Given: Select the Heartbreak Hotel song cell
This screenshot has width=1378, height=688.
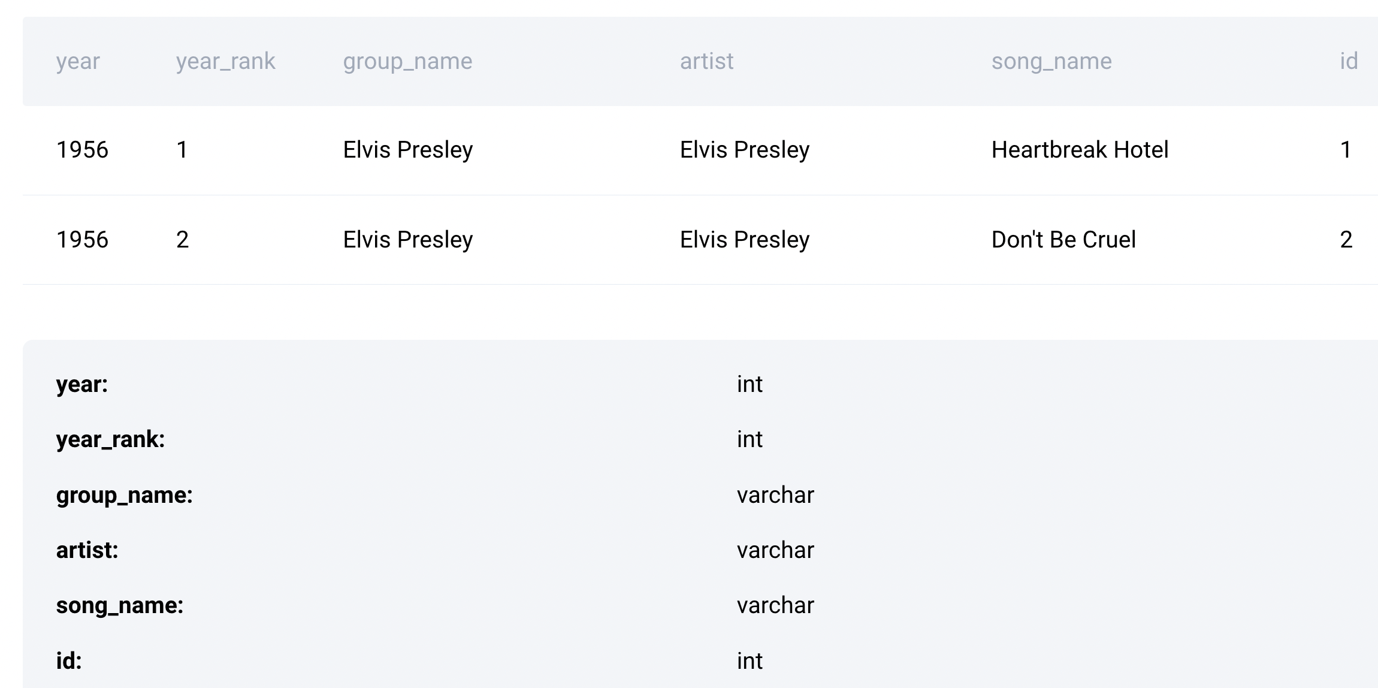Looking at the screenshot, I should pos(1080,150).
